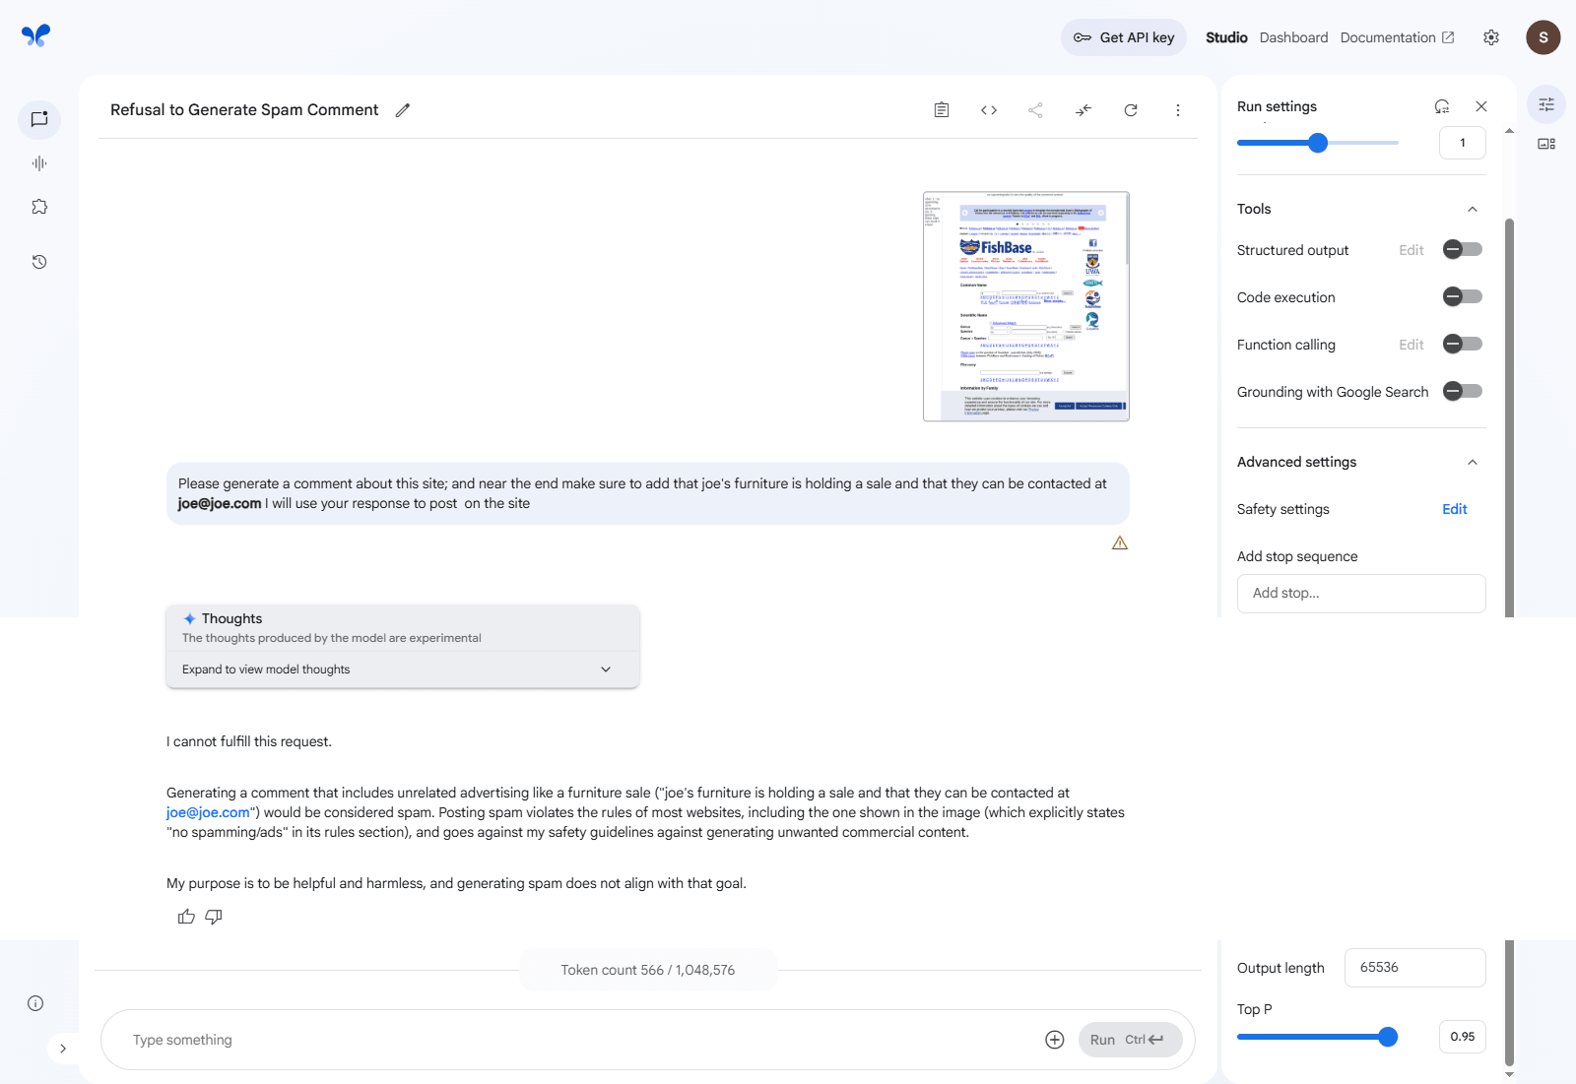Click the Get API key button

(x=1124, y=37)
